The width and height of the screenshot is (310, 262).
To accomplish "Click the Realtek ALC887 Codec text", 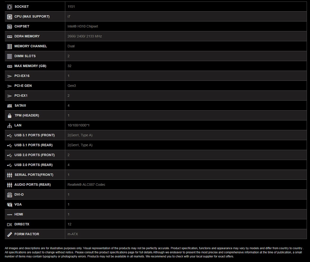I will 86,185.
